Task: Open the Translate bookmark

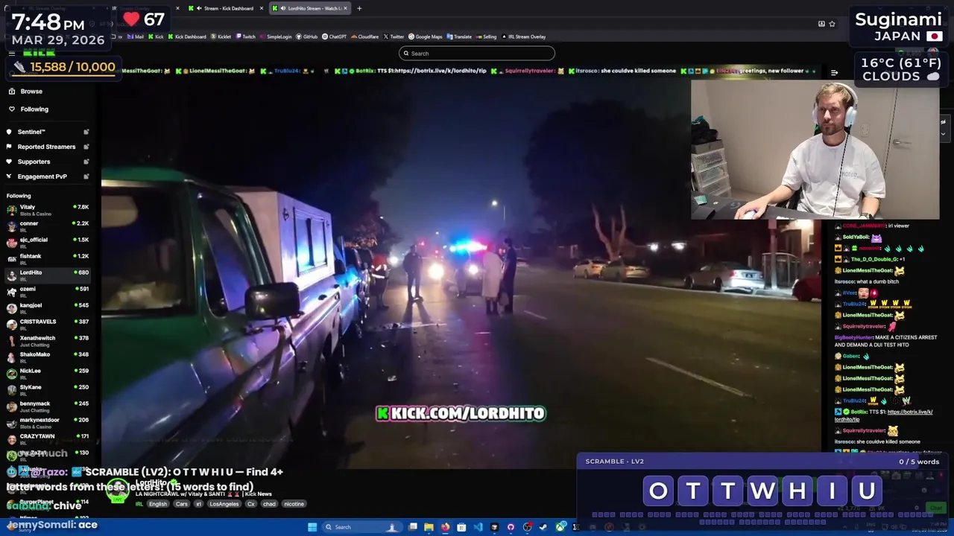Action: click(x=459, y=36)
